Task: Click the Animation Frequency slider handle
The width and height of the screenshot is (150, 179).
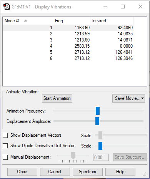Action: click(98, 111)
